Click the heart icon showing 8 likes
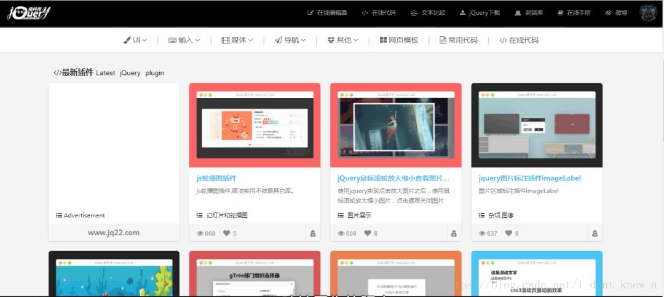Viewport: 664px width, 297px height. (x=368, y=233)
